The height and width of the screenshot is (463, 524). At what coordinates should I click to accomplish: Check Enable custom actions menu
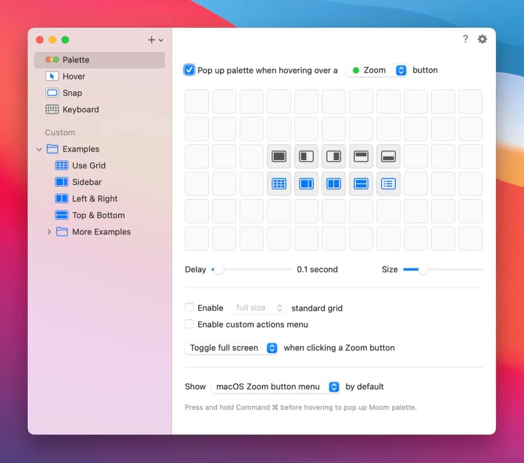(x=189, y=324)
